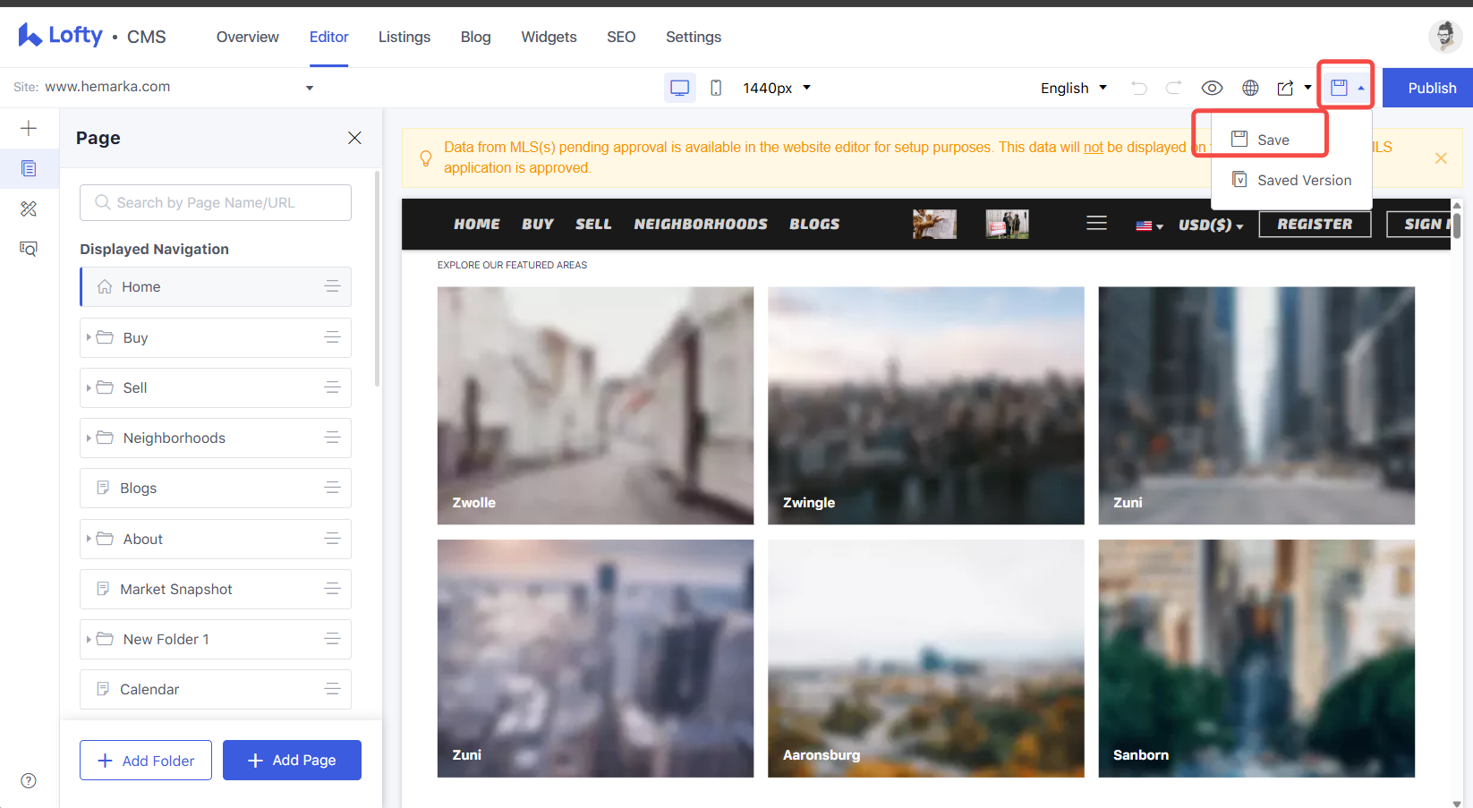Click the help question mark icon
The height and width of the screenshot is (808, 1473).
click(29, 780)
